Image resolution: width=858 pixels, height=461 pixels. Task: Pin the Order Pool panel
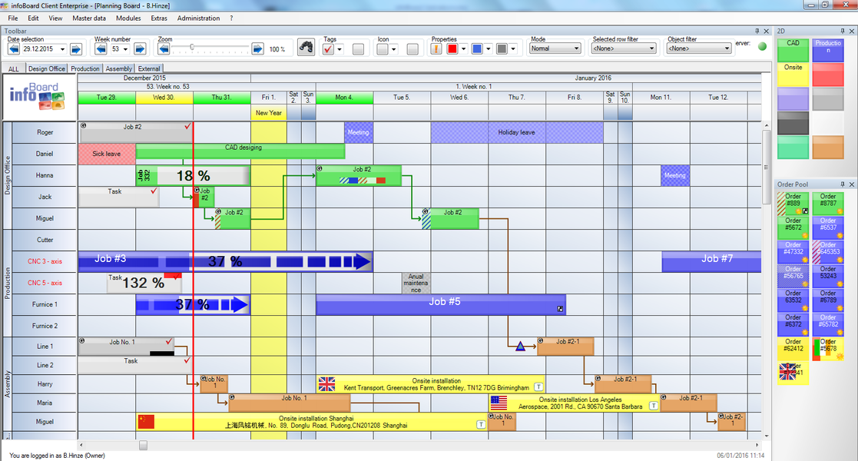(x=842, y=185)
